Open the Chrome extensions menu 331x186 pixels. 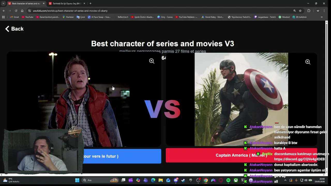point(309,11)
